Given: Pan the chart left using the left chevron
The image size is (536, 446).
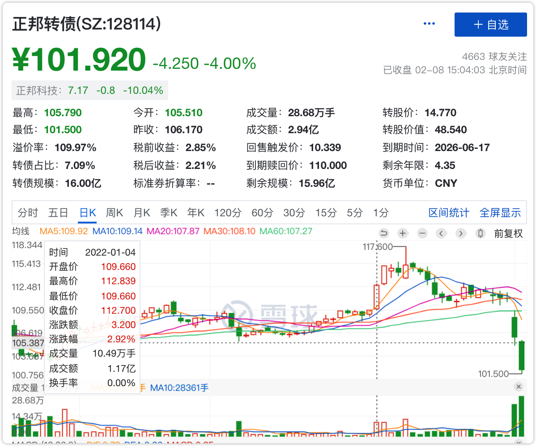Looking at the screenshot, I should (x=441, y=233).
